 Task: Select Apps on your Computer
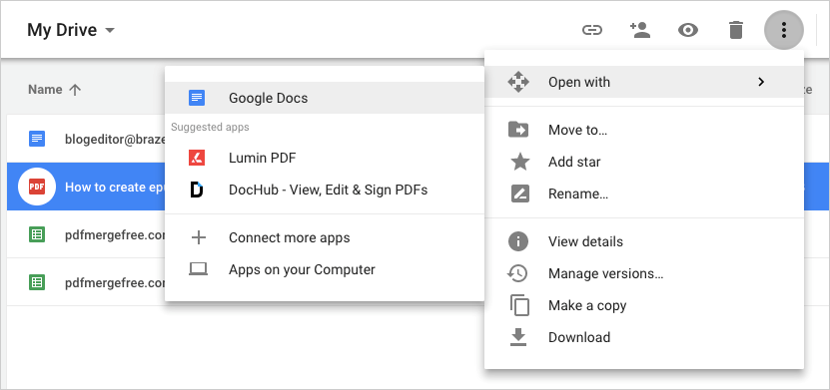325,269
